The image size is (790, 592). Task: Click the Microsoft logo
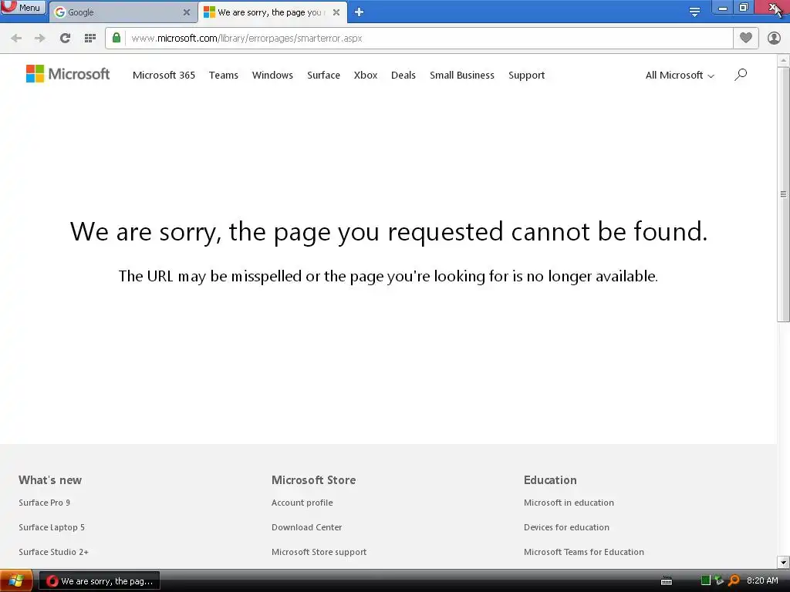68,74
